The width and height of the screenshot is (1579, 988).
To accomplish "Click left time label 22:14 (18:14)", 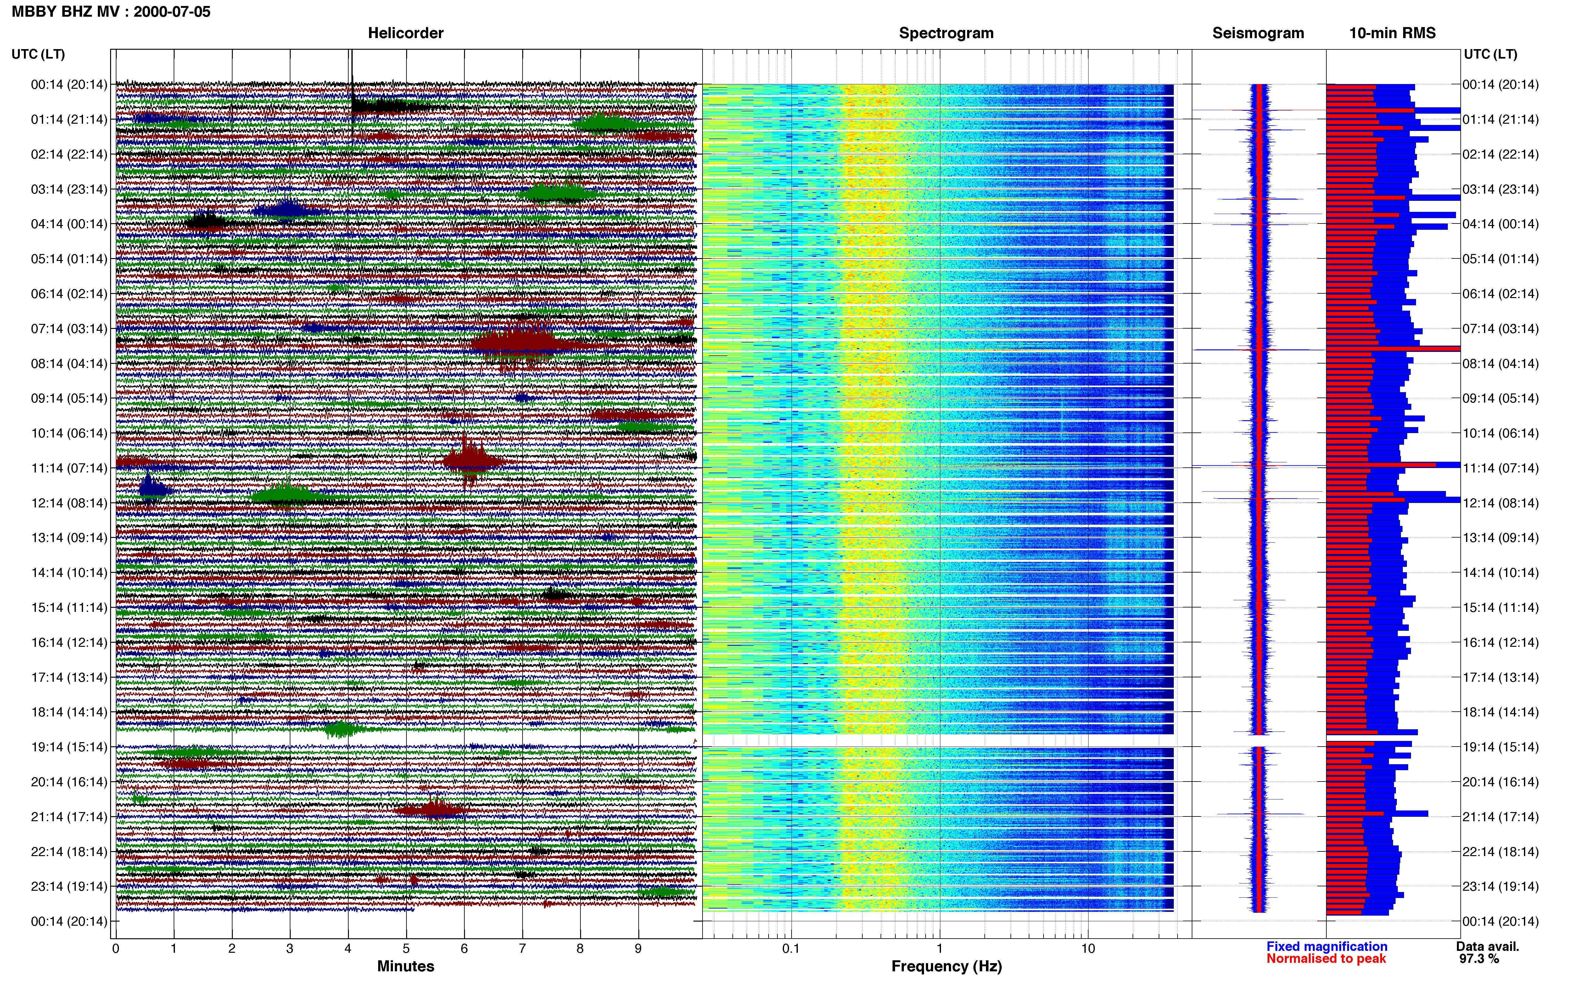I will (x=69, y=851).
